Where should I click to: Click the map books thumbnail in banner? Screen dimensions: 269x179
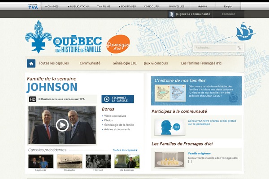(170, 93)
